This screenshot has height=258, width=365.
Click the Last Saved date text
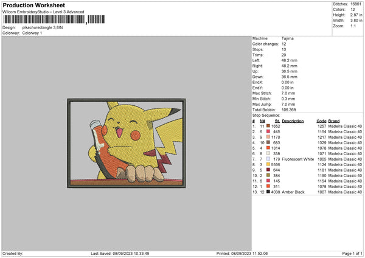point(120,253)
